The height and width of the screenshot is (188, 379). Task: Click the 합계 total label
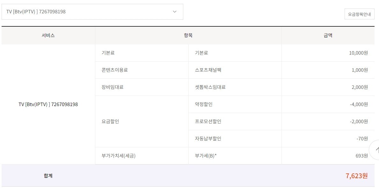click(x=48, y=175)
